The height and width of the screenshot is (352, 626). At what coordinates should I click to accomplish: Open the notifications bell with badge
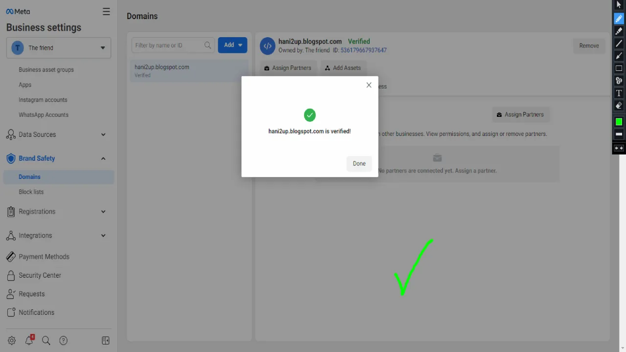click(29, 340)
